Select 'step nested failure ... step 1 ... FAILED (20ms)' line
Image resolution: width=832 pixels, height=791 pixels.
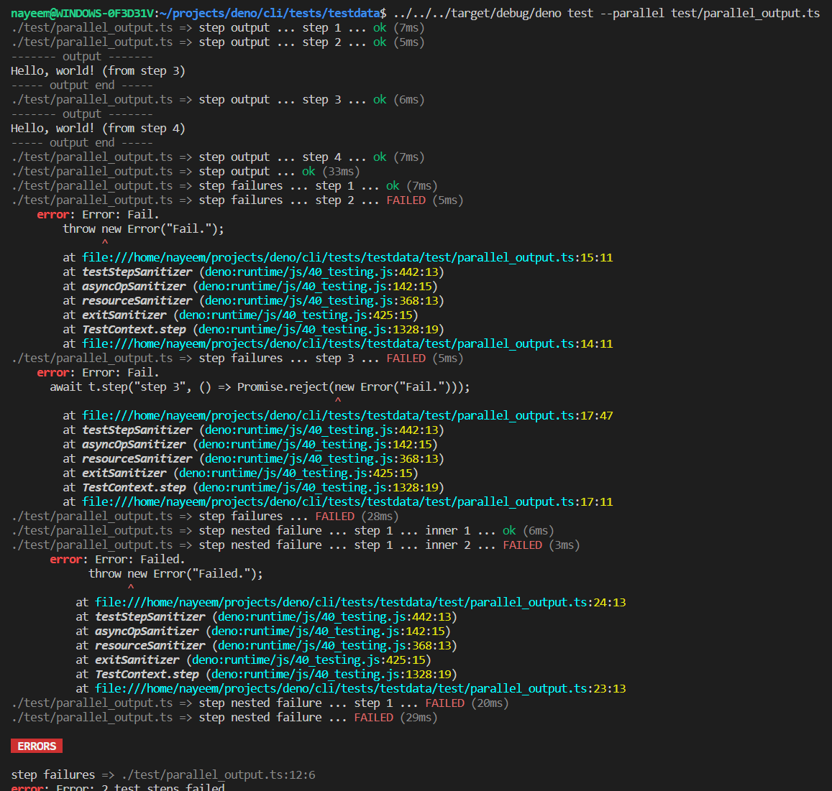(260, 703)
